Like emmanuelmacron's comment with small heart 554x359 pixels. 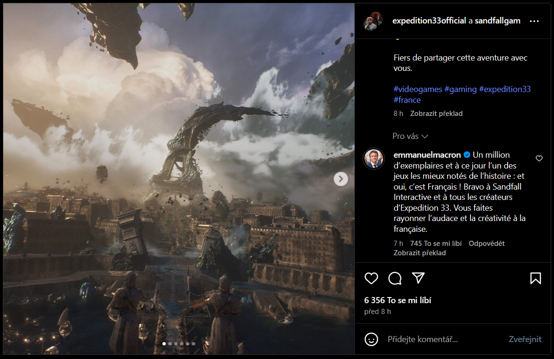[x=539, y=159]
